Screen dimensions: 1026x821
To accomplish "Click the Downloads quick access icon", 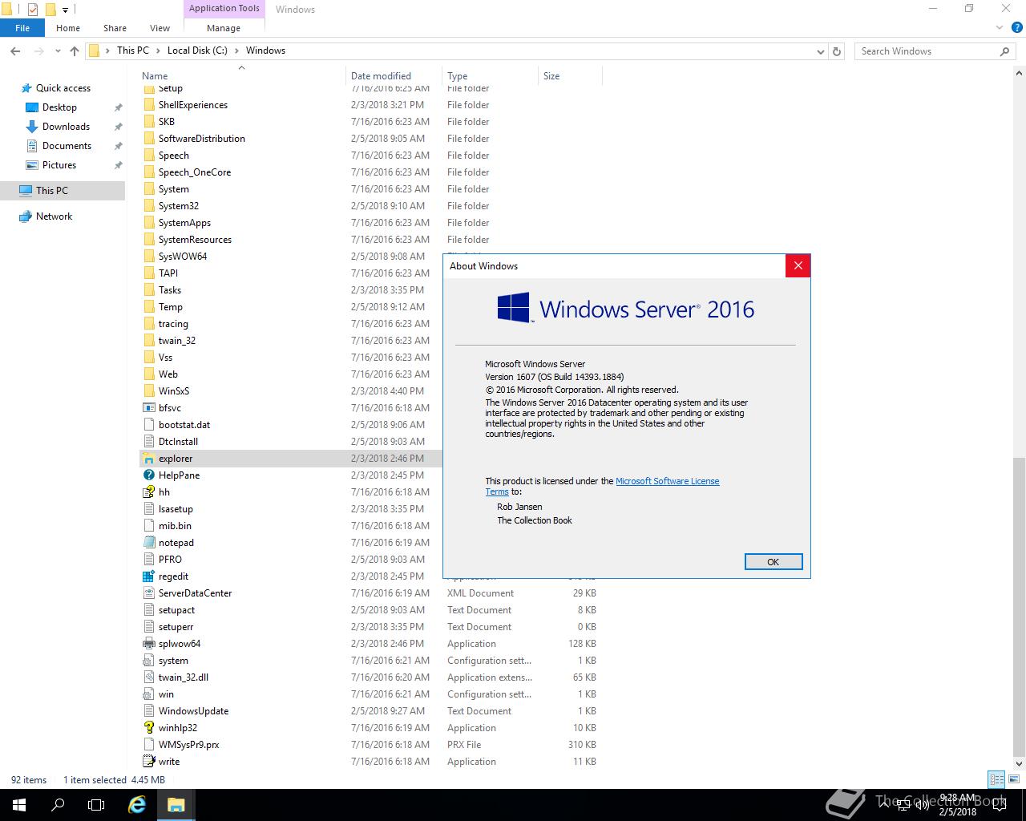I will (32, 127).
